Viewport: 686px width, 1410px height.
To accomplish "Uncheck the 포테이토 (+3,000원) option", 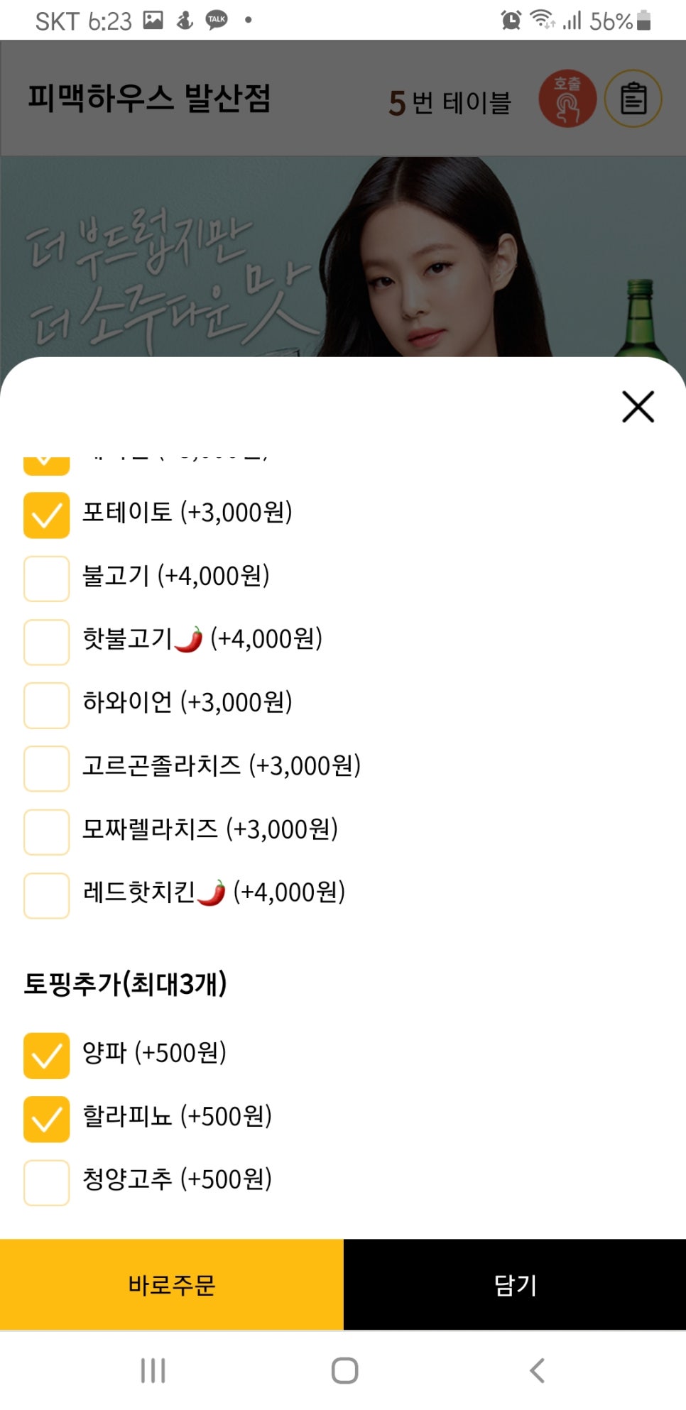I will [x=47, y=515].
